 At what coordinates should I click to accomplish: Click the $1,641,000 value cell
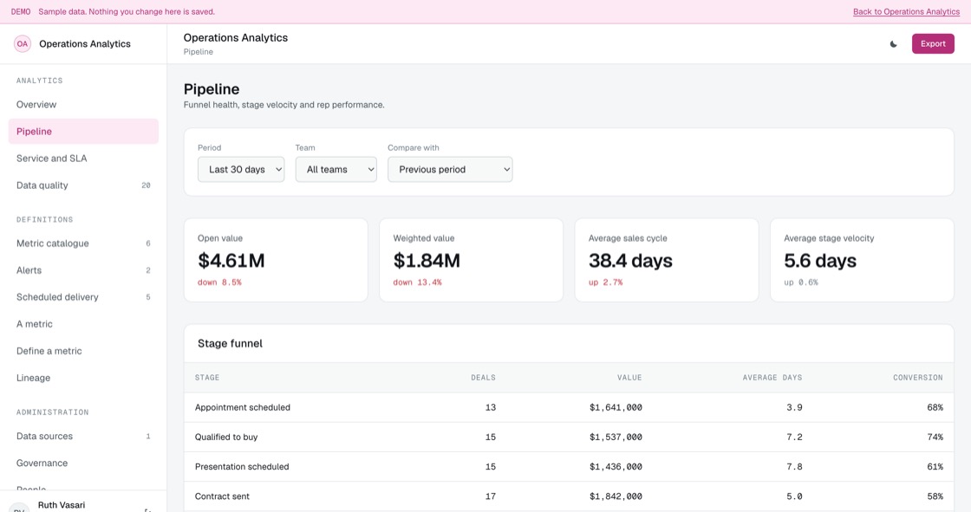pyautogui.click(x=616, y=407)
